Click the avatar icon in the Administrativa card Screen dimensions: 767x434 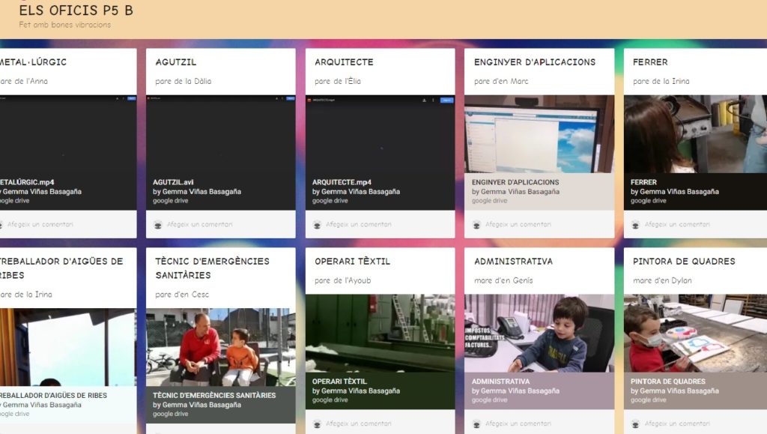point(476,424)
